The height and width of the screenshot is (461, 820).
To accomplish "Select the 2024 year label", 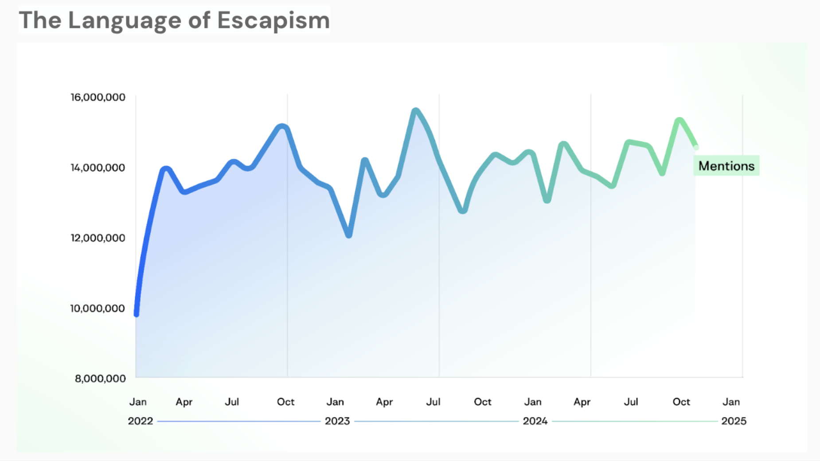I will 535,421.
